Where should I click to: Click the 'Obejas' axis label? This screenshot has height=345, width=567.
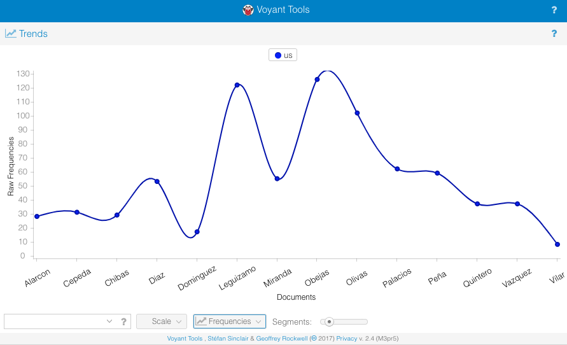coord(317,278)
